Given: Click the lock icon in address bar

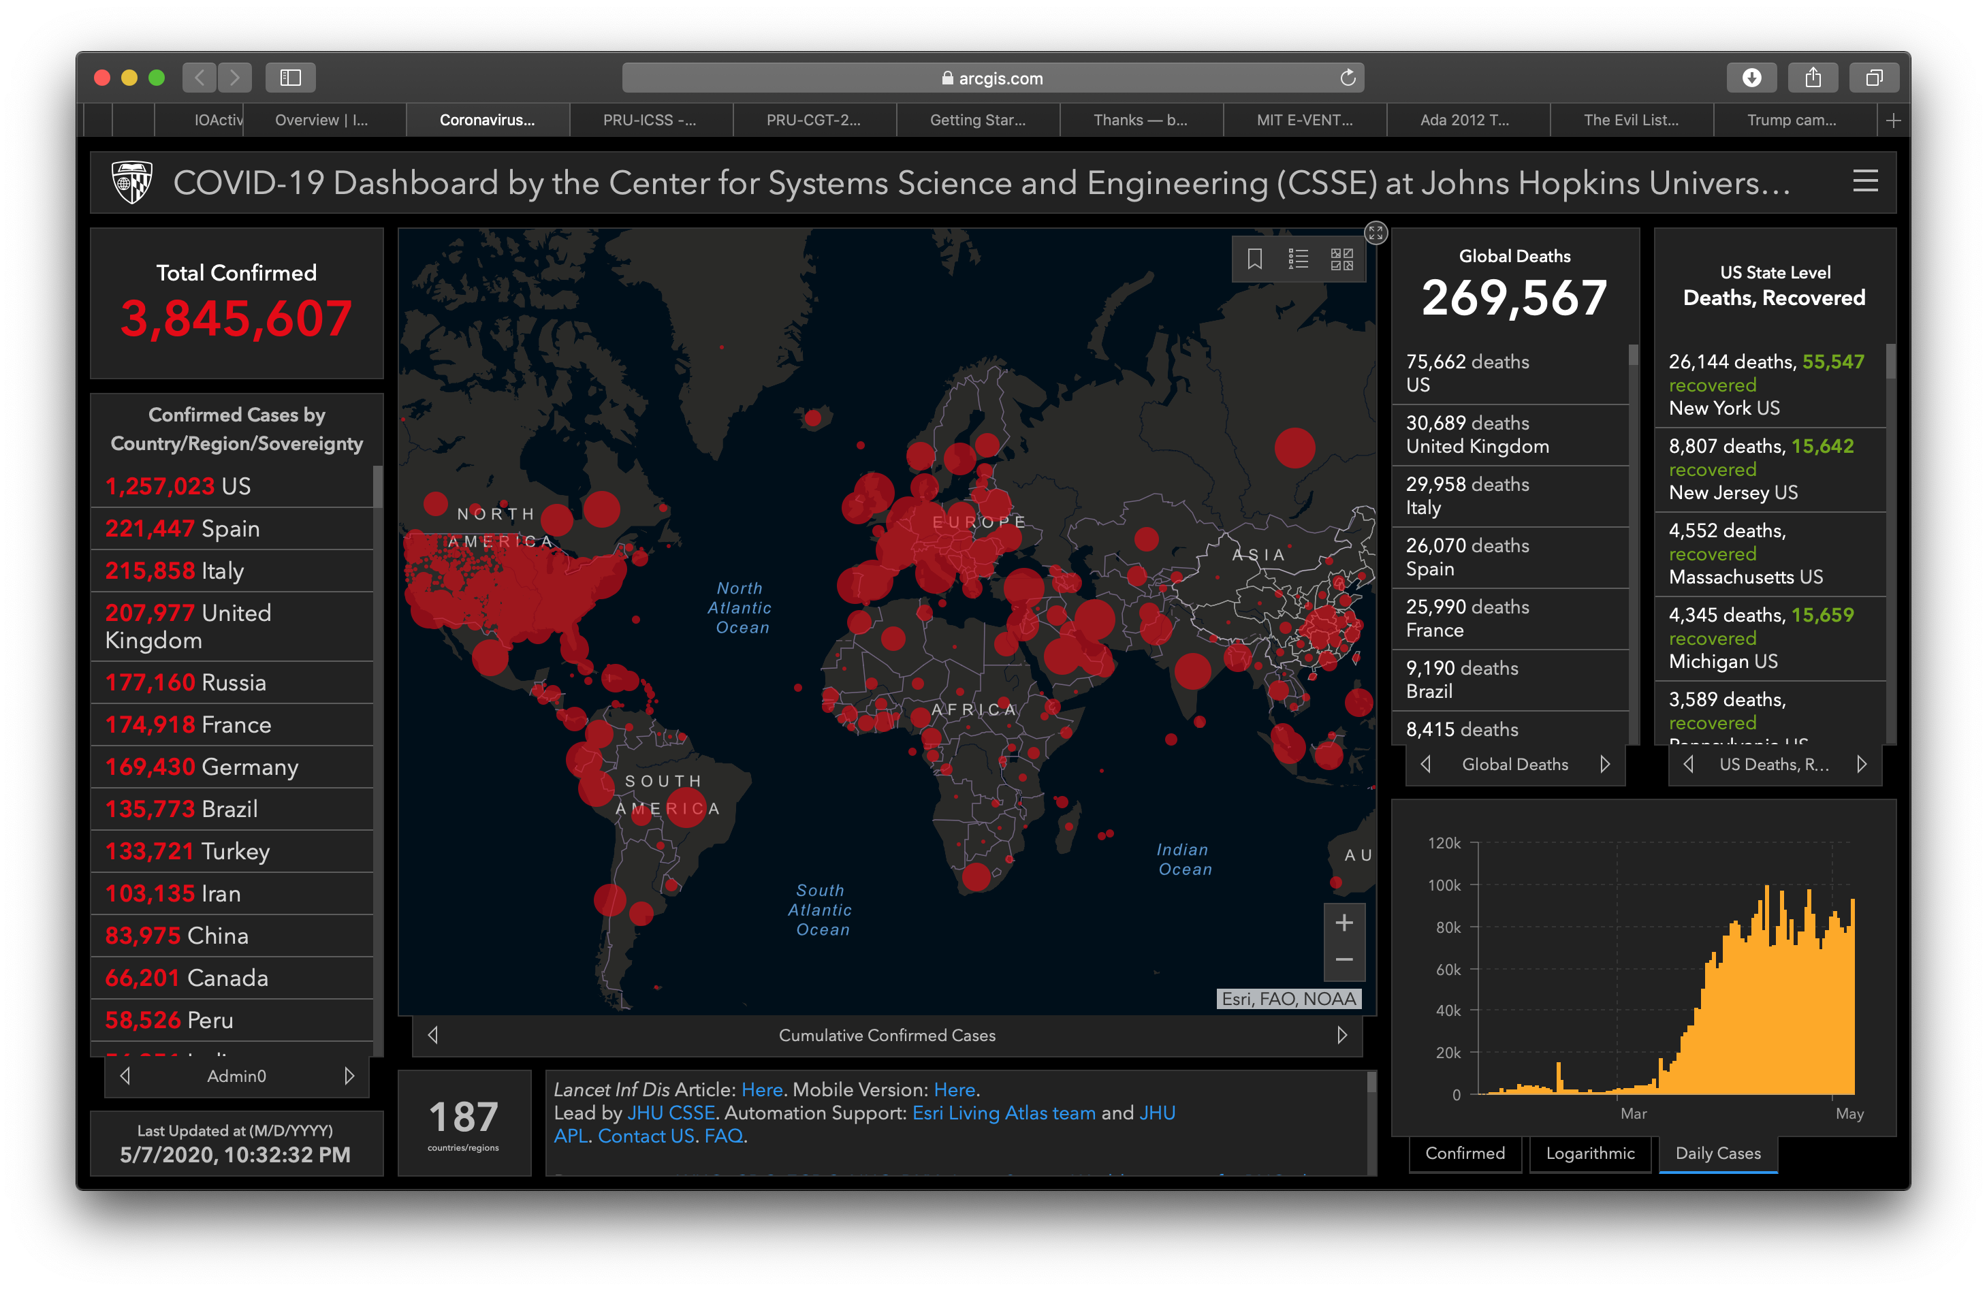Looking at the screenshot, I should click(x=947, y=78).
